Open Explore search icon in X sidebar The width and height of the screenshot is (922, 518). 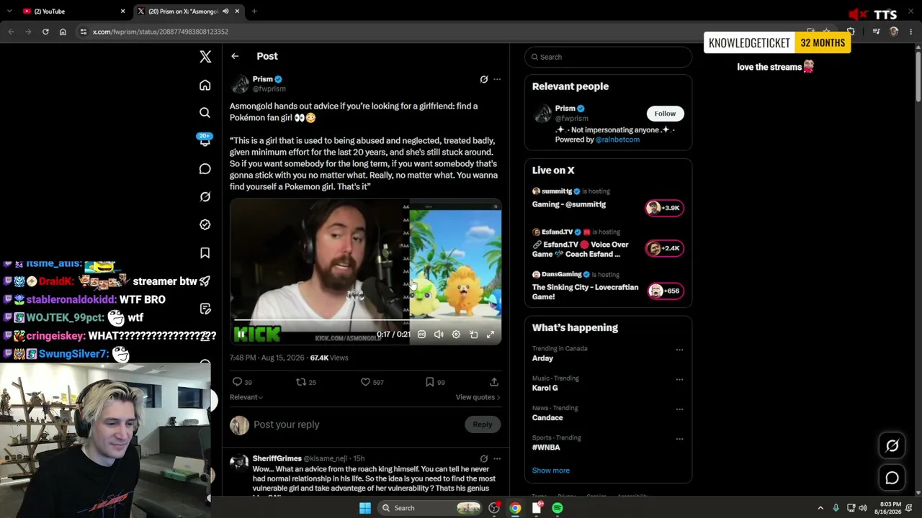[205, 113]
